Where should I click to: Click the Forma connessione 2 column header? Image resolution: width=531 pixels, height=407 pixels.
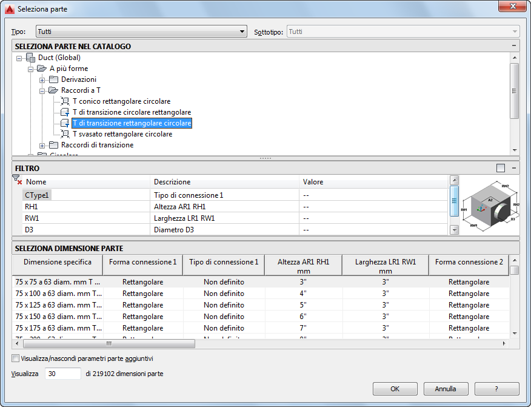coord(469,265)
